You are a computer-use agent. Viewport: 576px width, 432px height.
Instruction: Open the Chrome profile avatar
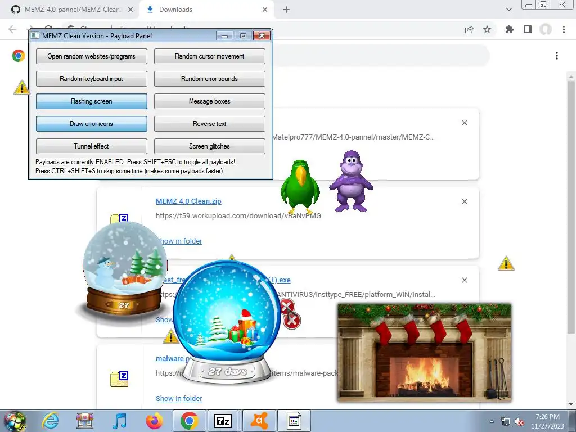[x=546, y=29]
